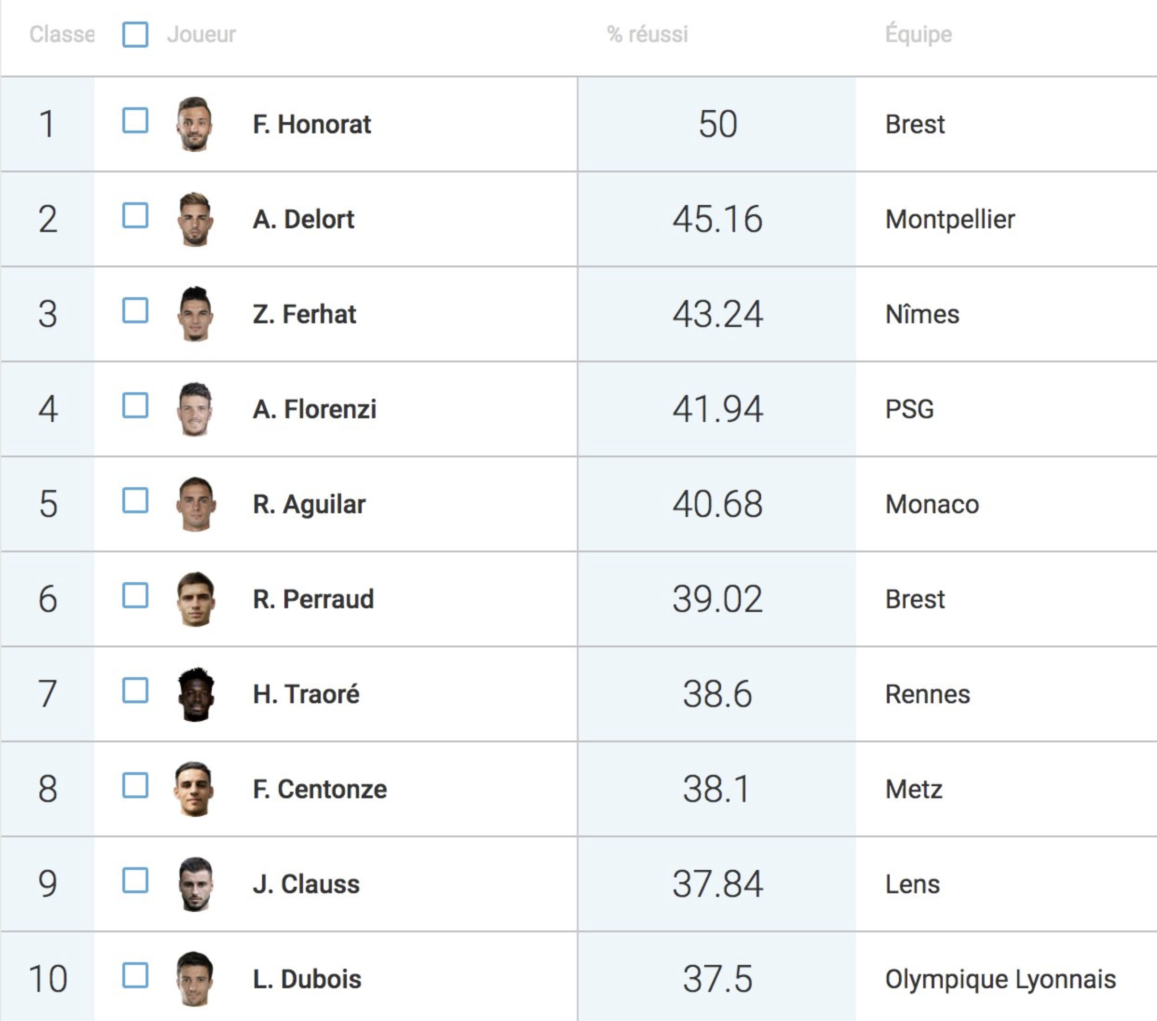Tick the checkbox for R. Perraud
This screenshot has height=1021, width=1157.
click(135, 595)
